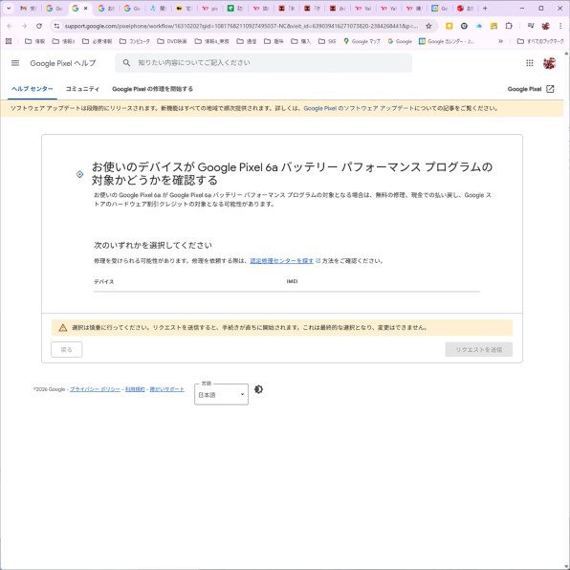
Task: Open the Google マップ bookmark
Action: (x=362, y=41)
